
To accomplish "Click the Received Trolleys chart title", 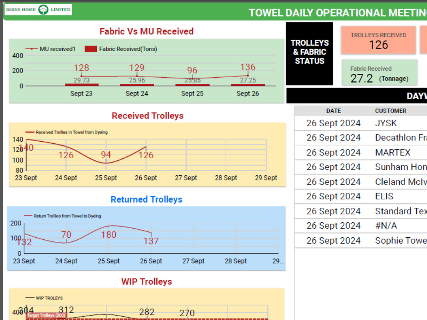I will click(148, 116).
